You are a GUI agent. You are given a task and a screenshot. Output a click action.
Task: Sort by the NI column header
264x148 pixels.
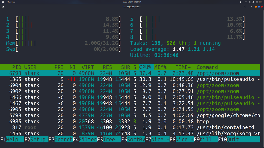(x=72, y=67)
